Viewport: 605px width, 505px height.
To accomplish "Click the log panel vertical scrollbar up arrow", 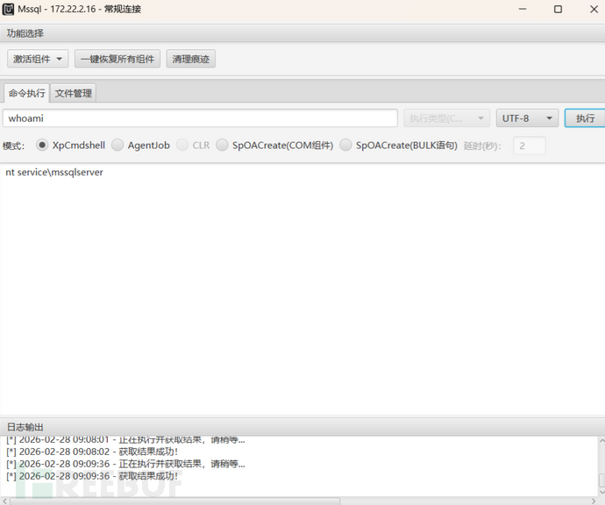I will pos(601,441).
